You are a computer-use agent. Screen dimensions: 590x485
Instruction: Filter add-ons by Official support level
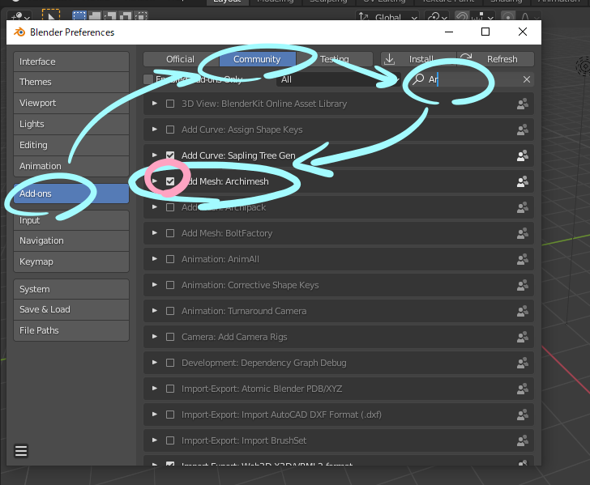click(x=181, y=59)
